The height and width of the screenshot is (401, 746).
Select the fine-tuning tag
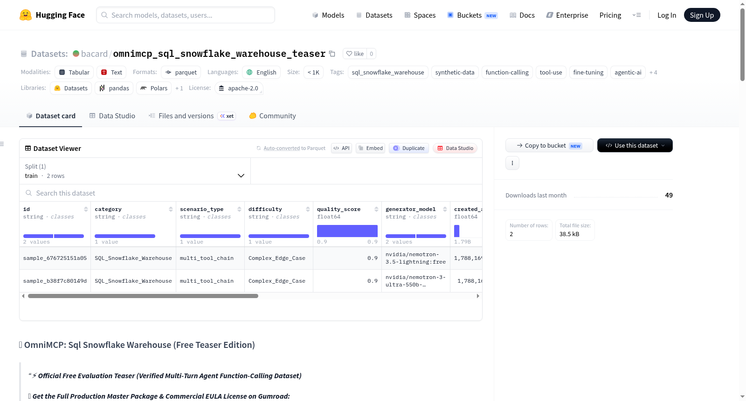(588, 72)
